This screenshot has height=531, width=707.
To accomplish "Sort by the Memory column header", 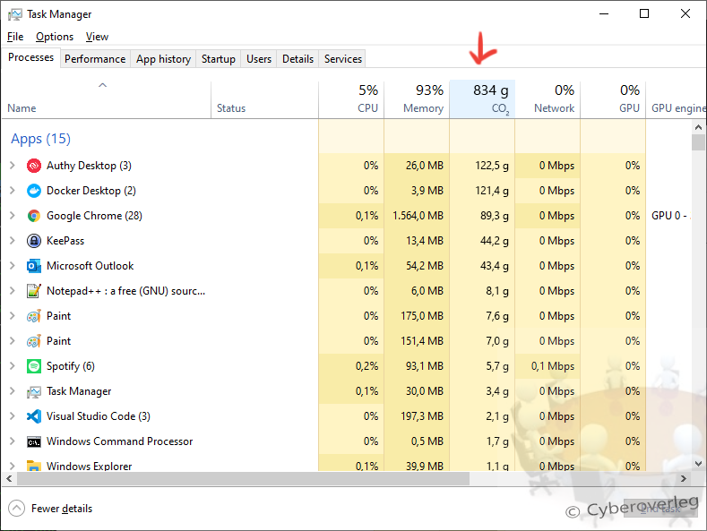I will click(417, 99).
